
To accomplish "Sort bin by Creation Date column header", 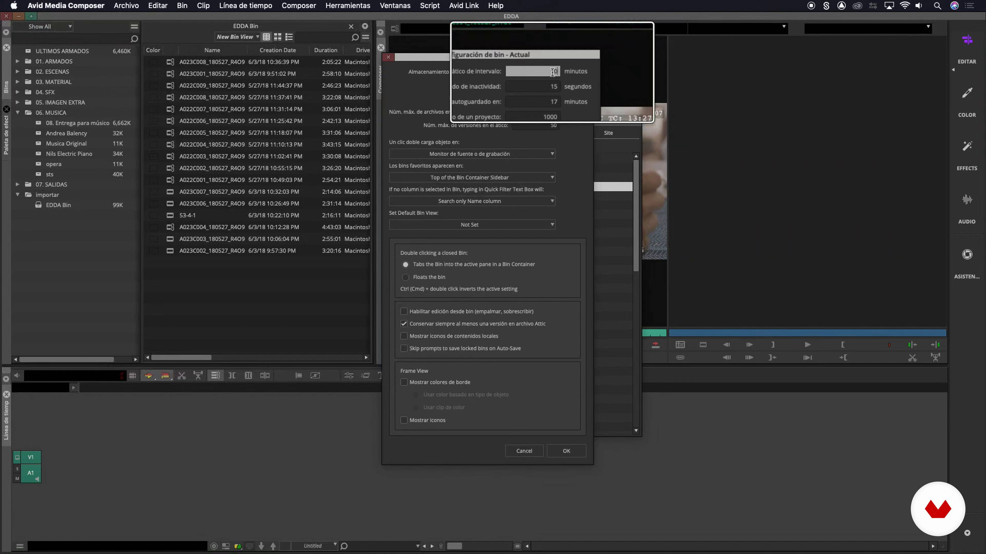I will [x=278, y=50].
